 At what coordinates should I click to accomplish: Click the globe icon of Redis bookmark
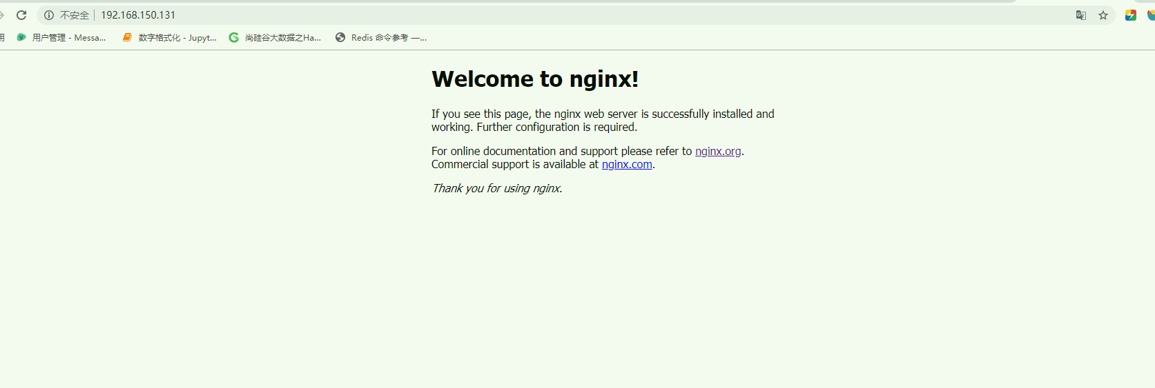[340, 38]
